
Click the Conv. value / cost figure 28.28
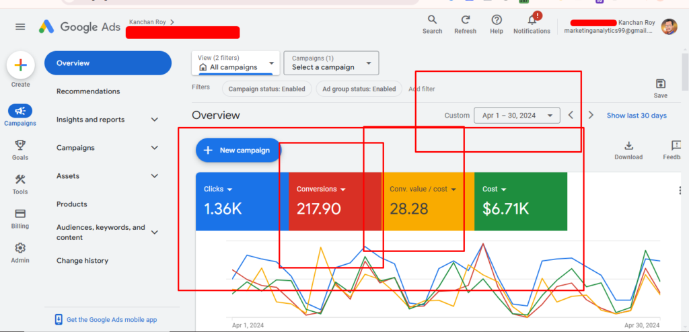408,209
